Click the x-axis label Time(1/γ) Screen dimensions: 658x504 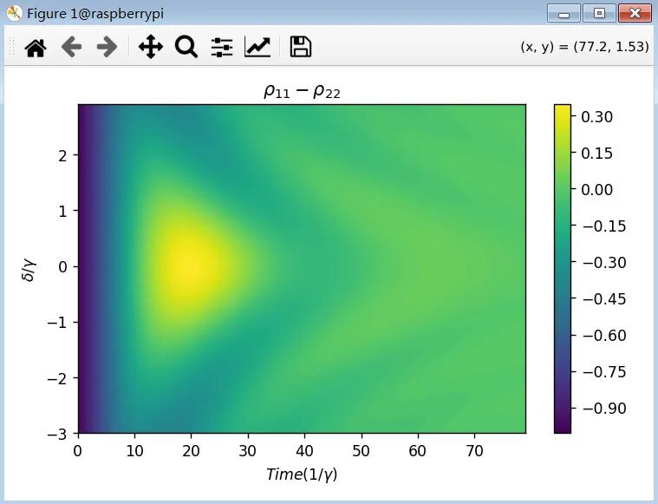pyautogui.click(x=302, y=475)
